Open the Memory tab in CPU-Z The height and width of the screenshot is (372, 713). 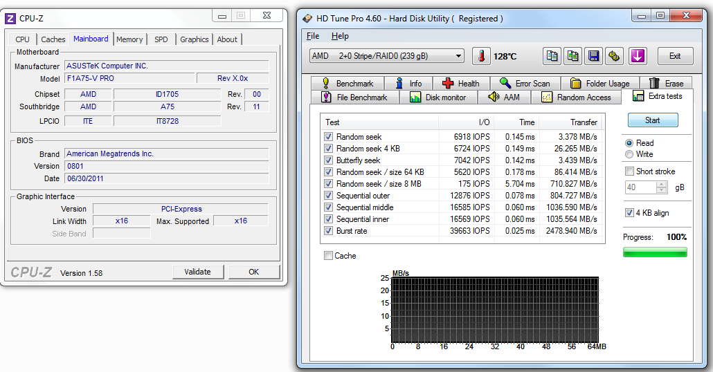(129, 39)
